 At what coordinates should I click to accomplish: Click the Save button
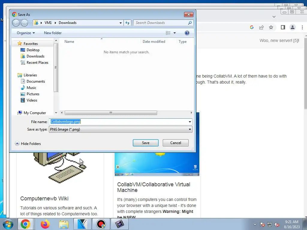[145, 143]
